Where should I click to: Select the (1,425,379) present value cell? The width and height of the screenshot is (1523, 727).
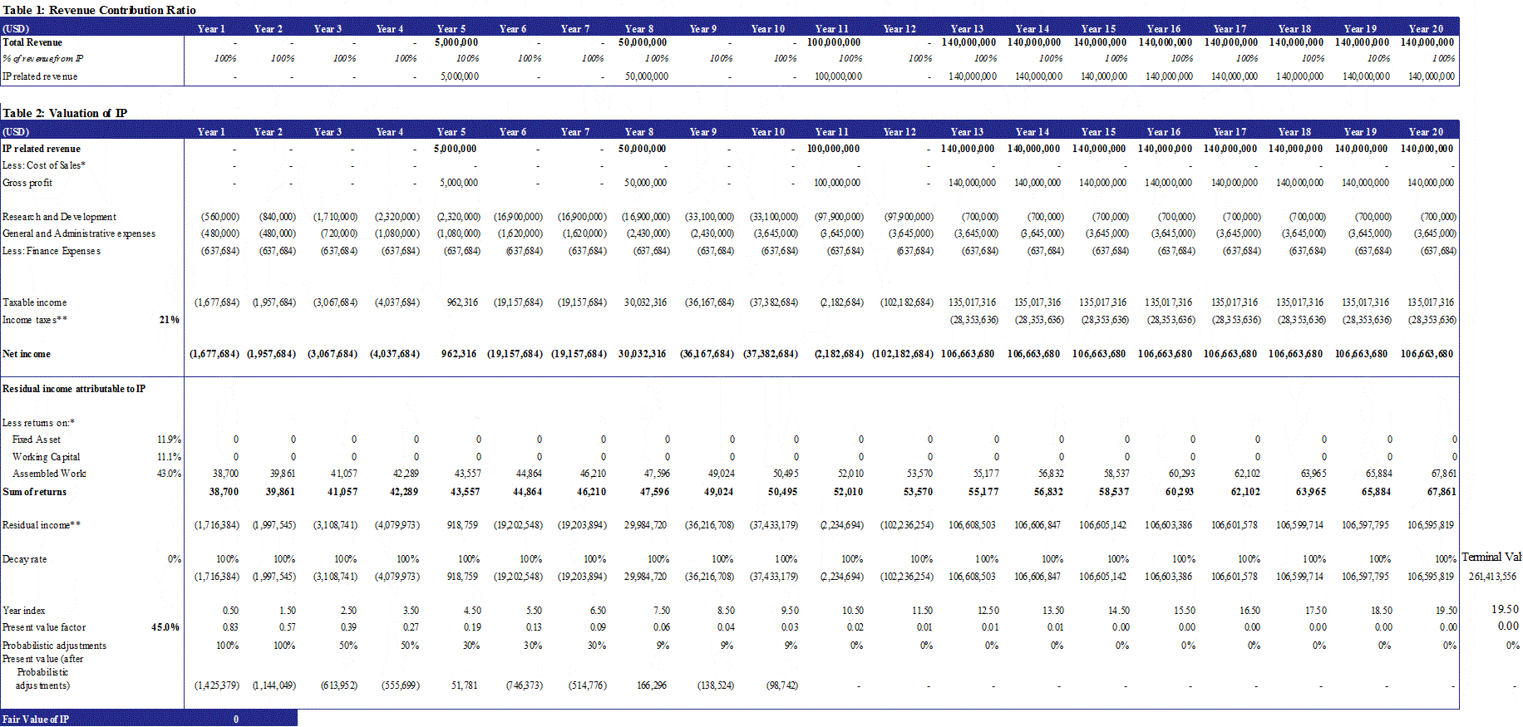(x=217, y=685)
